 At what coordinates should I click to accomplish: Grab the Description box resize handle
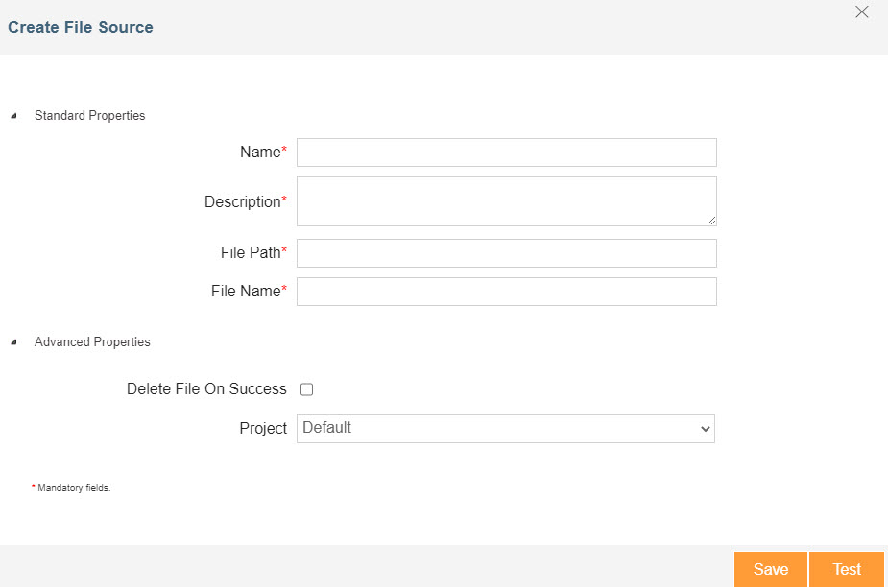(x=711, y=221)
